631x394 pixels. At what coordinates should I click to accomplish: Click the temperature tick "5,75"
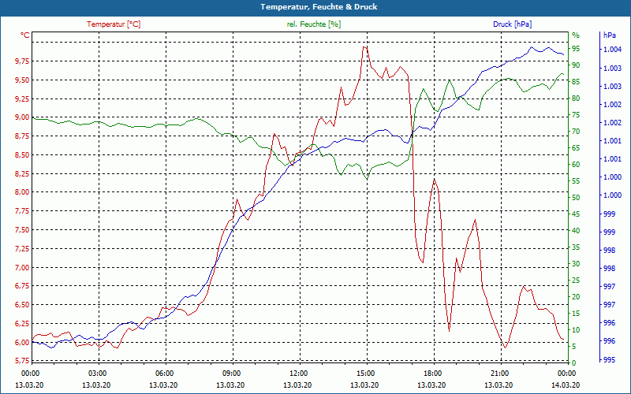coord(22,360)
